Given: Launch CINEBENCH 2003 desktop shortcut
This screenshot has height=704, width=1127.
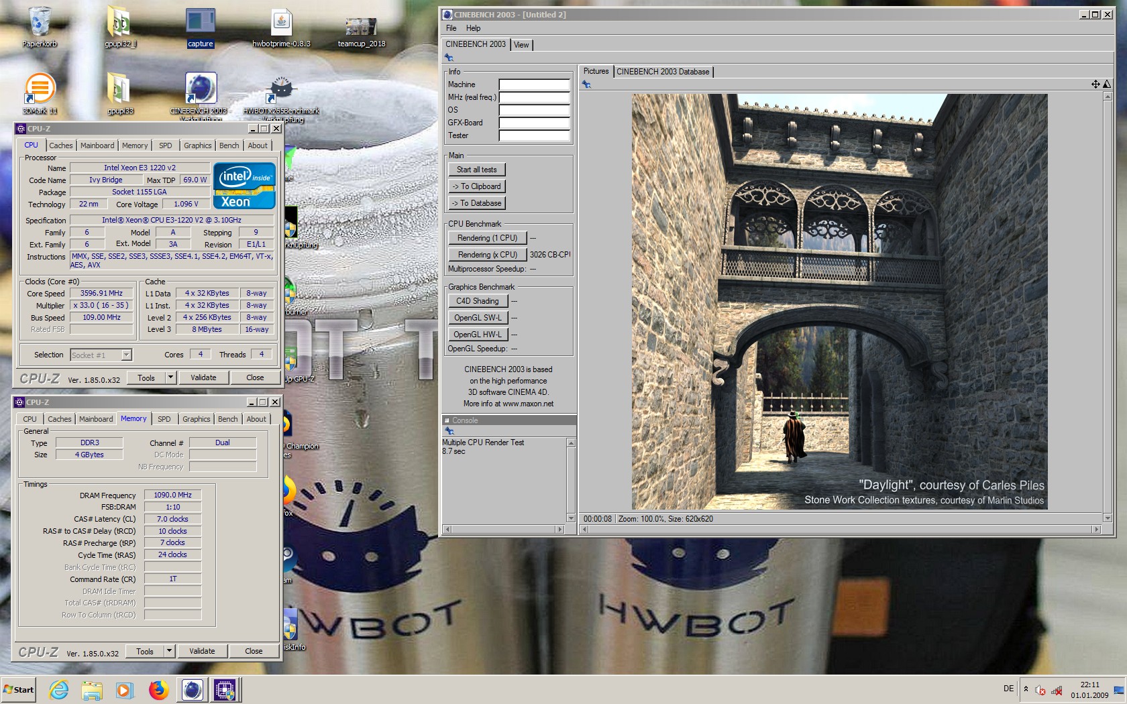Looking at the screenshot, I should (201, 96).
